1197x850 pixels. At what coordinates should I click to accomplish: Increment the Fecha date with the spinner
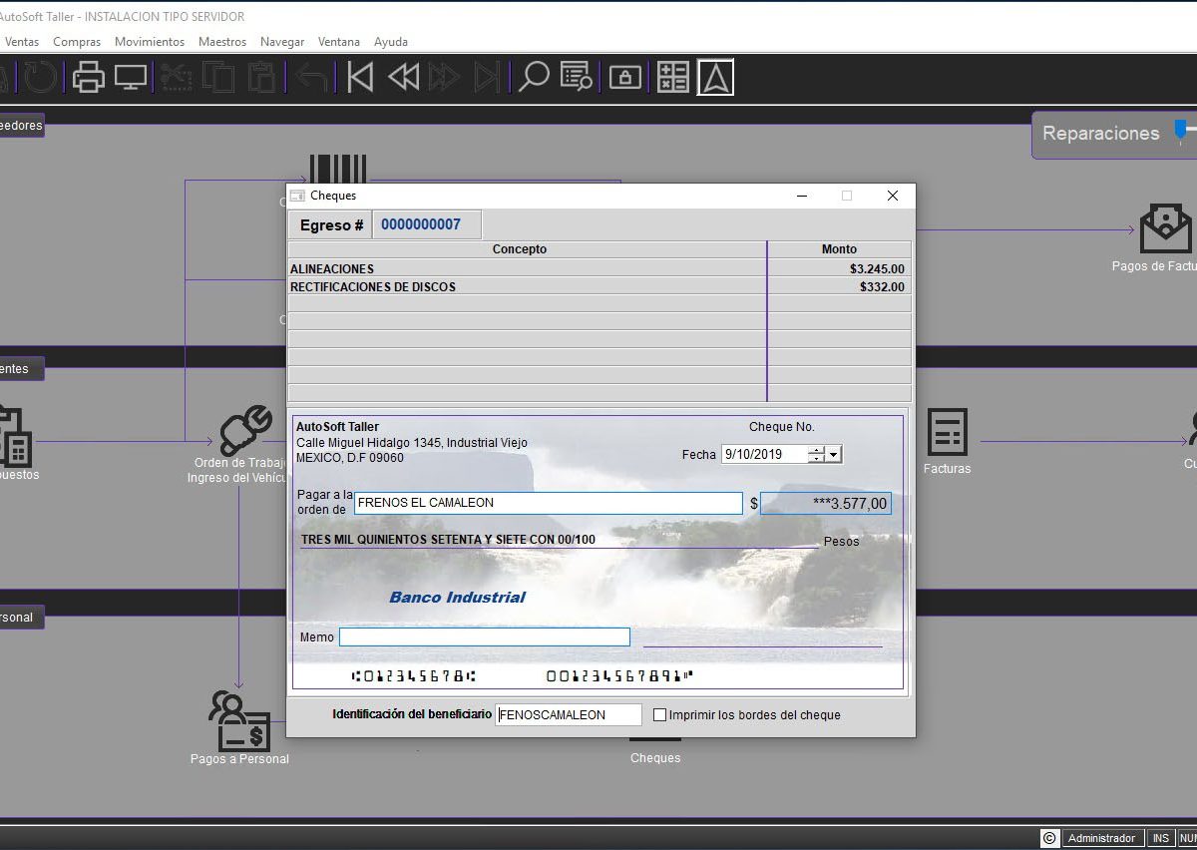pos(818,451)
